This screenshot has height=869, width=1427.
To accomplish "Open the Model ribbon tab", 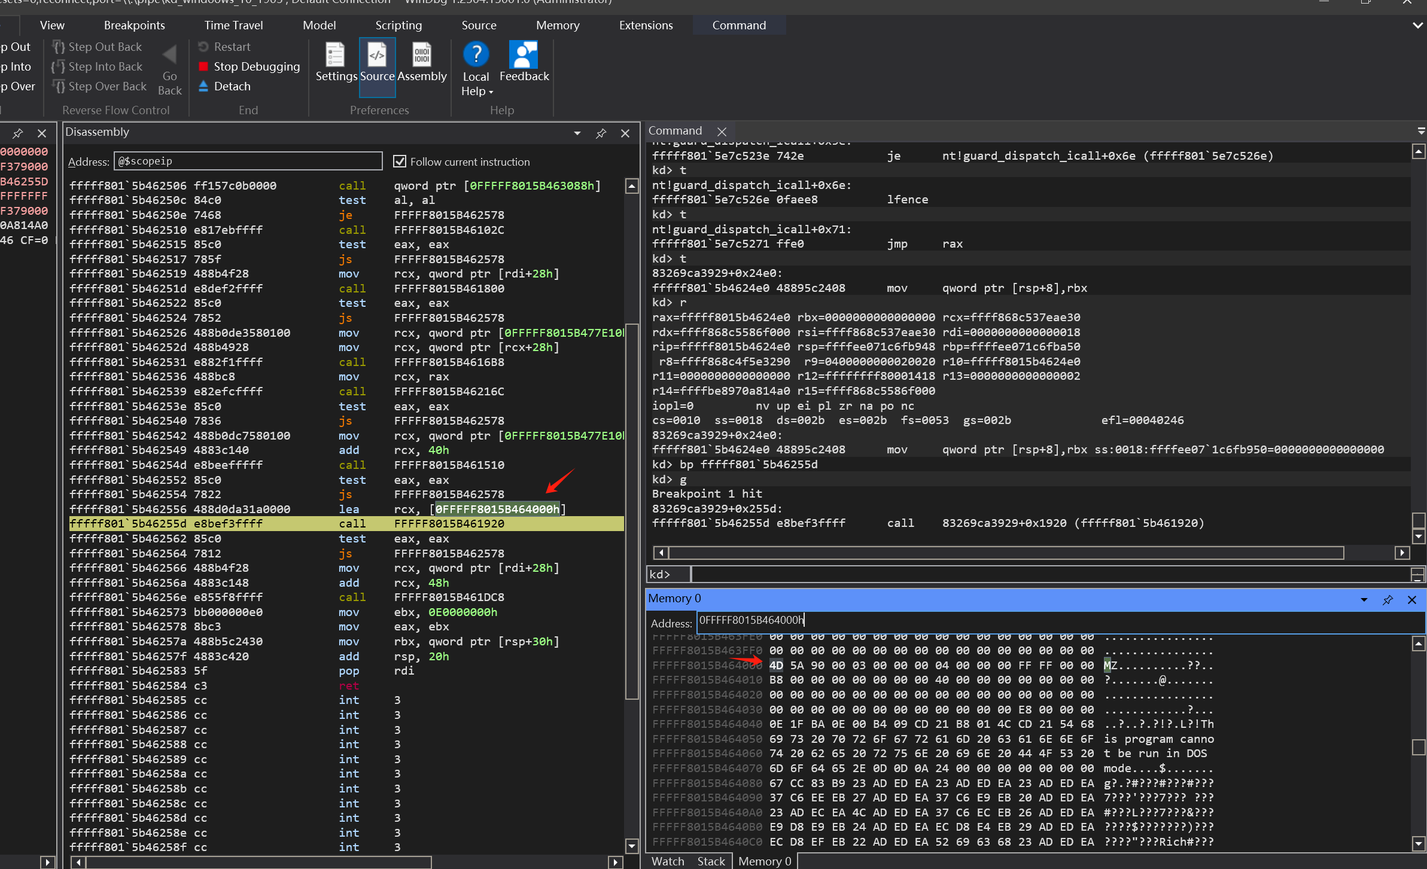I will pos(319,25).
